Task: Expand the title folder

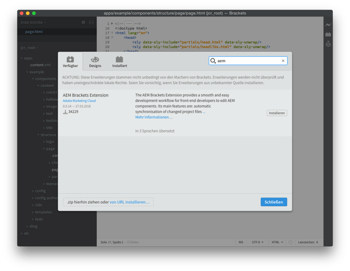Action: click(x=44, y=128)
